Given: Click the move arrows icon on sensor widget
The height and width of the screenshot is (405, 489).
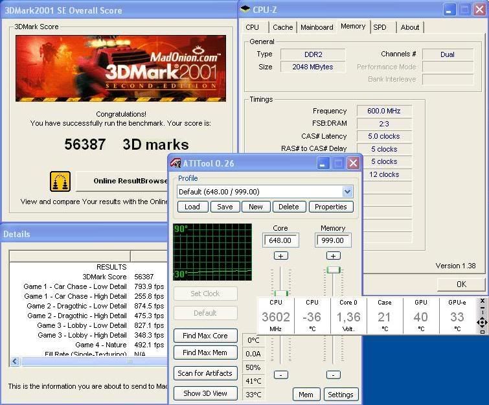Looking at the screenshot, I should (481, 322).
